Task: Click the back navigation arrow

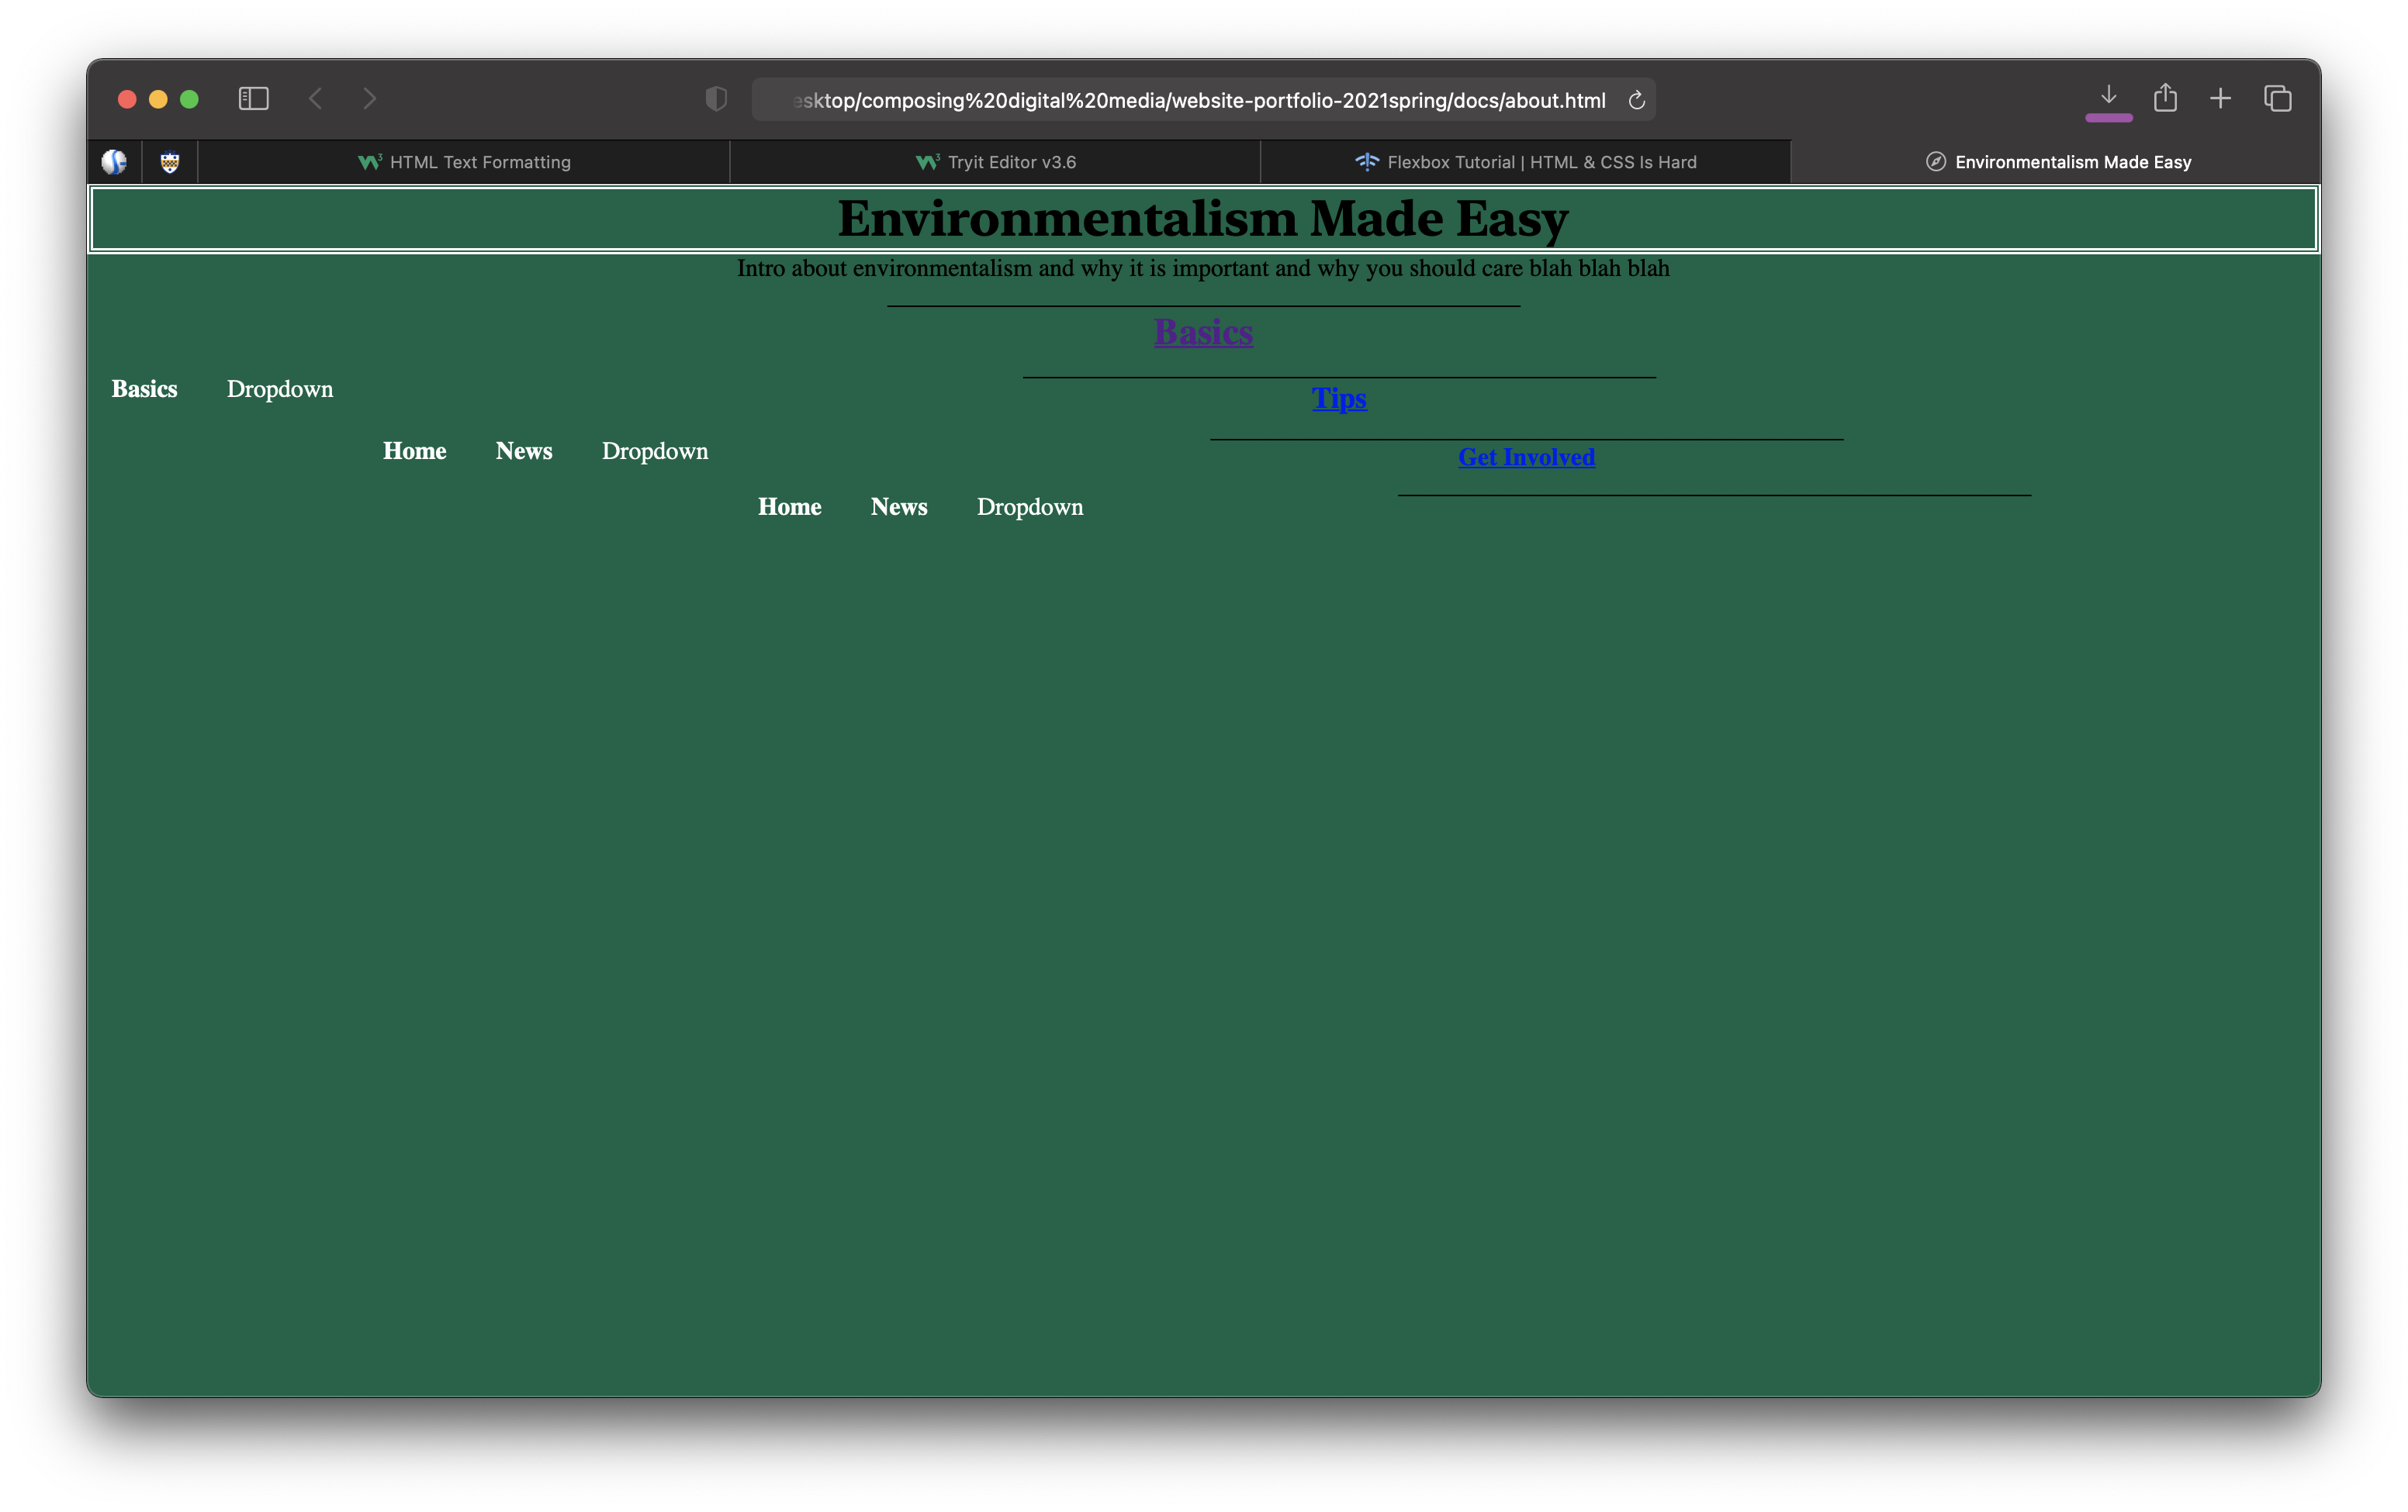Action: tap(316, 99)
